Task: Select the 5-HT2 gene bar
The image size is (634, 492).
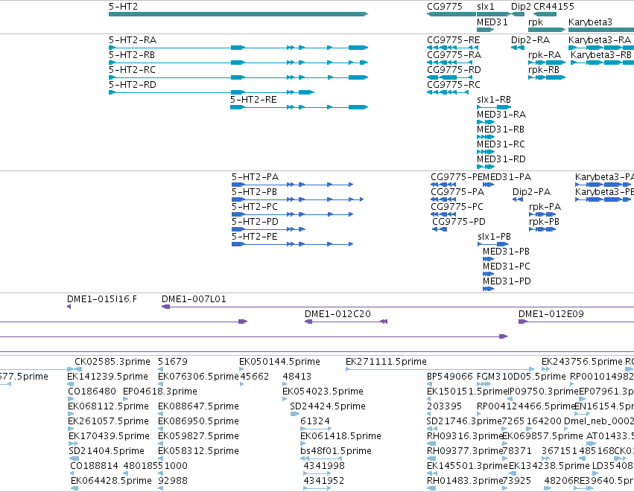Action: coord(238,14)
